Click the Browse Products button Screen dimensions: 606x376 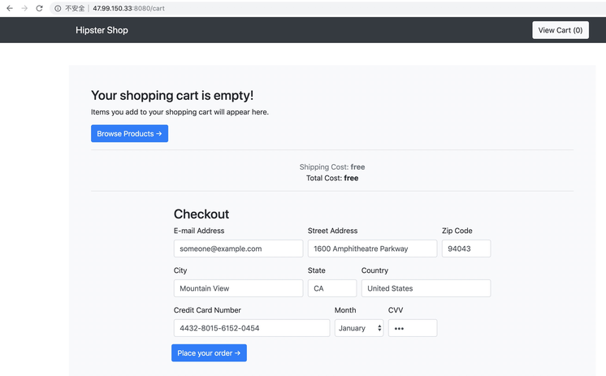click(129, 134)
